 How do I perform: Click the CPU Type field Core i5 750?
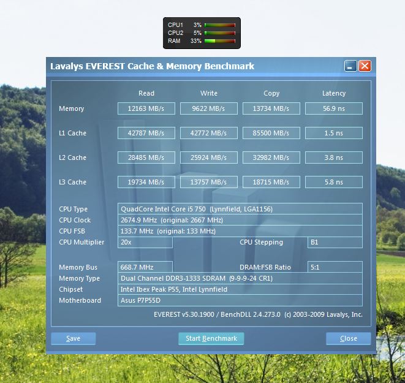(x=240, y=209)
